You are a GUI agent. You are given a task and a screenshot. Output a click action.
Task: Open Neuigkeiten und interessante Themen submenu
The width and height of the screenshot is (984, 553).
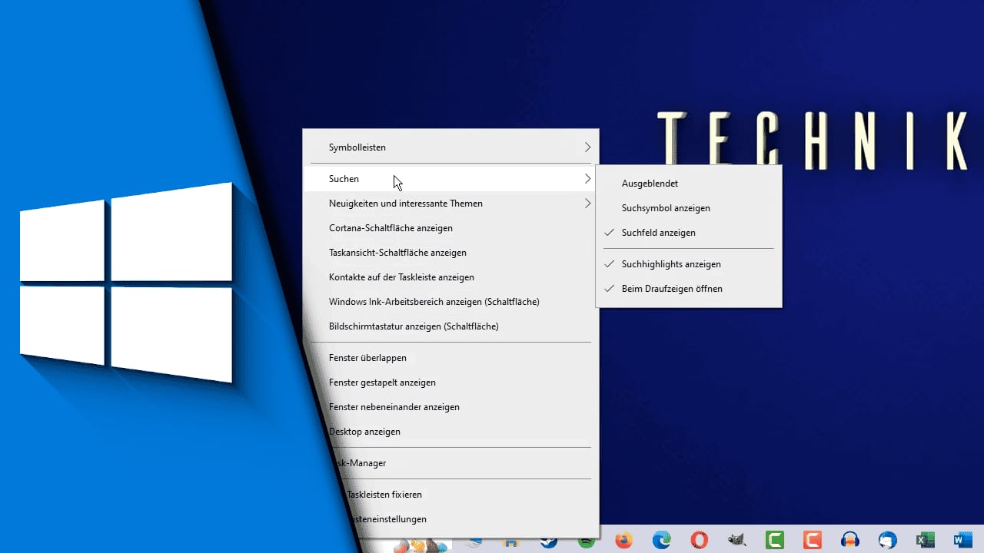(x=450, y=204)
